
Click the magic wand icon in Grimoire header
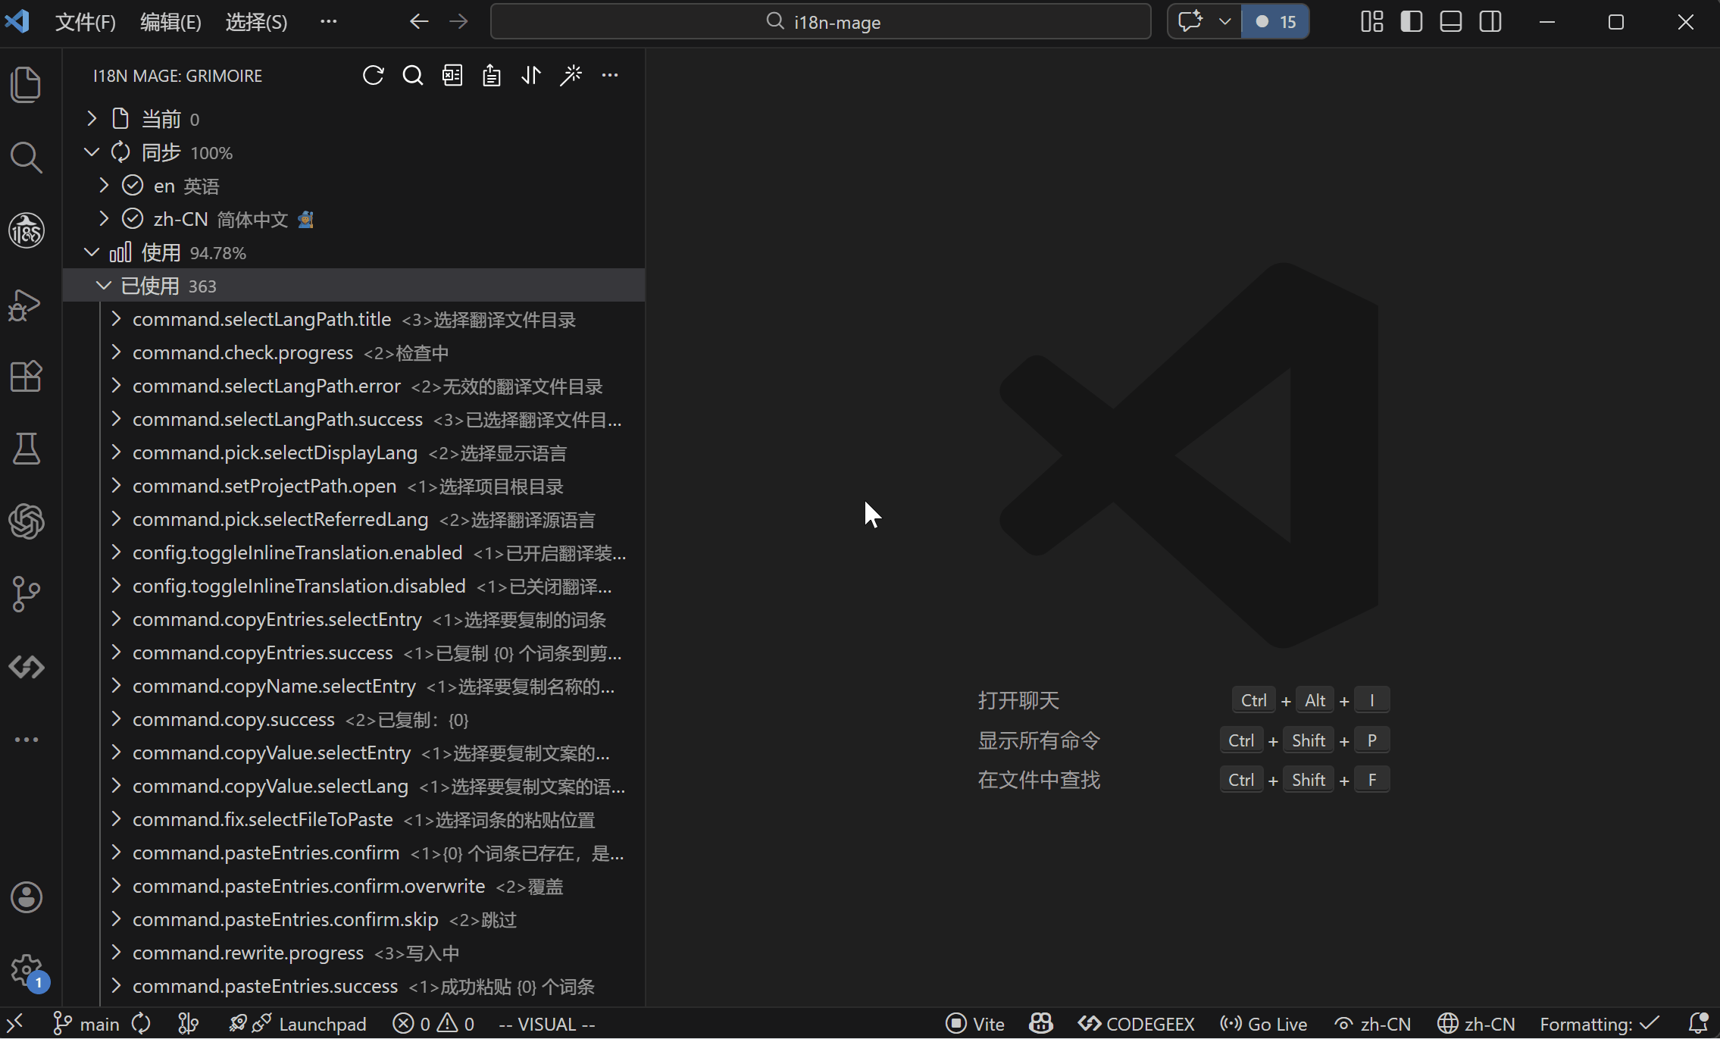[x=571, y=75]
